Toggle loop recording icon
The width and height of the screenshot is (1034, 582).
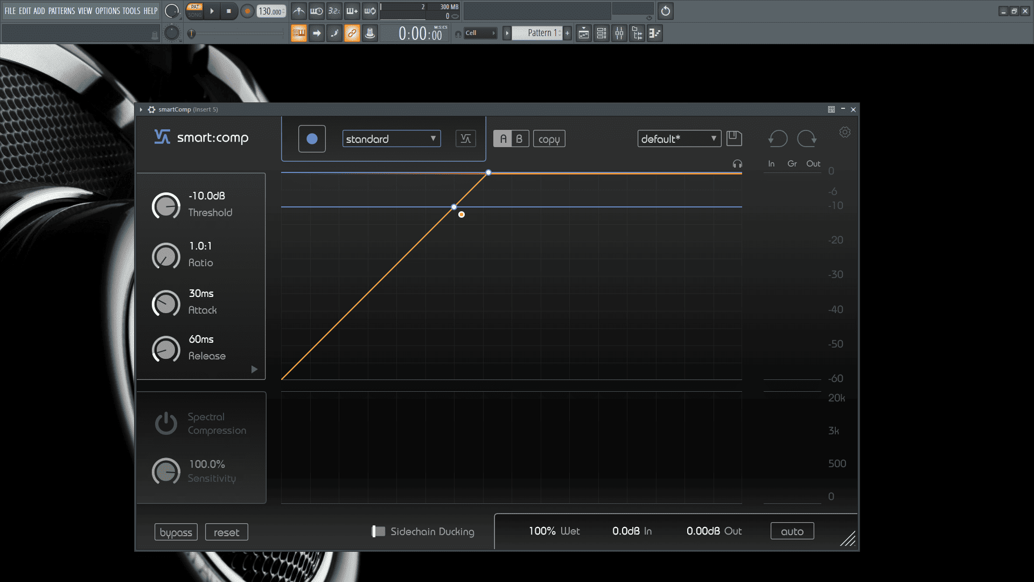click(x=370, y=11)
